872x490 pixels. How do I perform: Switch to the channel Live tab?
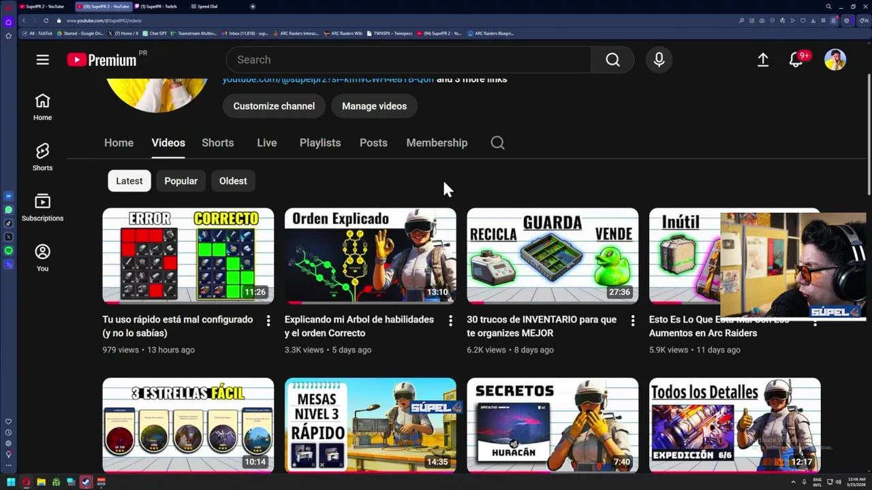267,143
